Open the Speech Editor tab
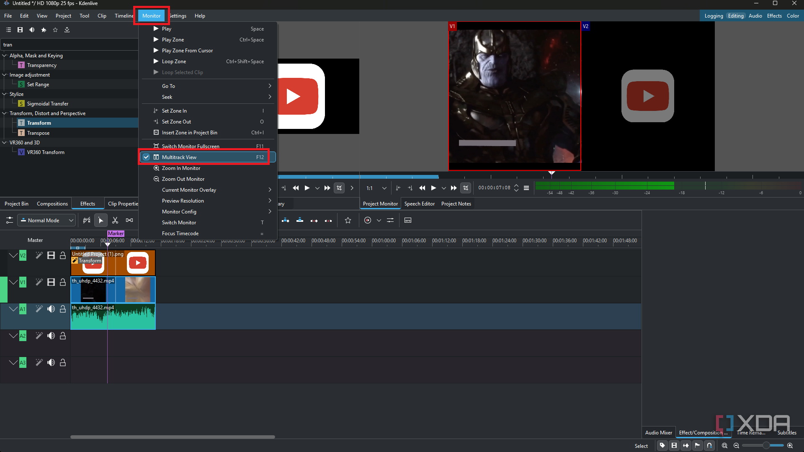The image size is (804, 452). pyautogui.click(x=420, y=203)
